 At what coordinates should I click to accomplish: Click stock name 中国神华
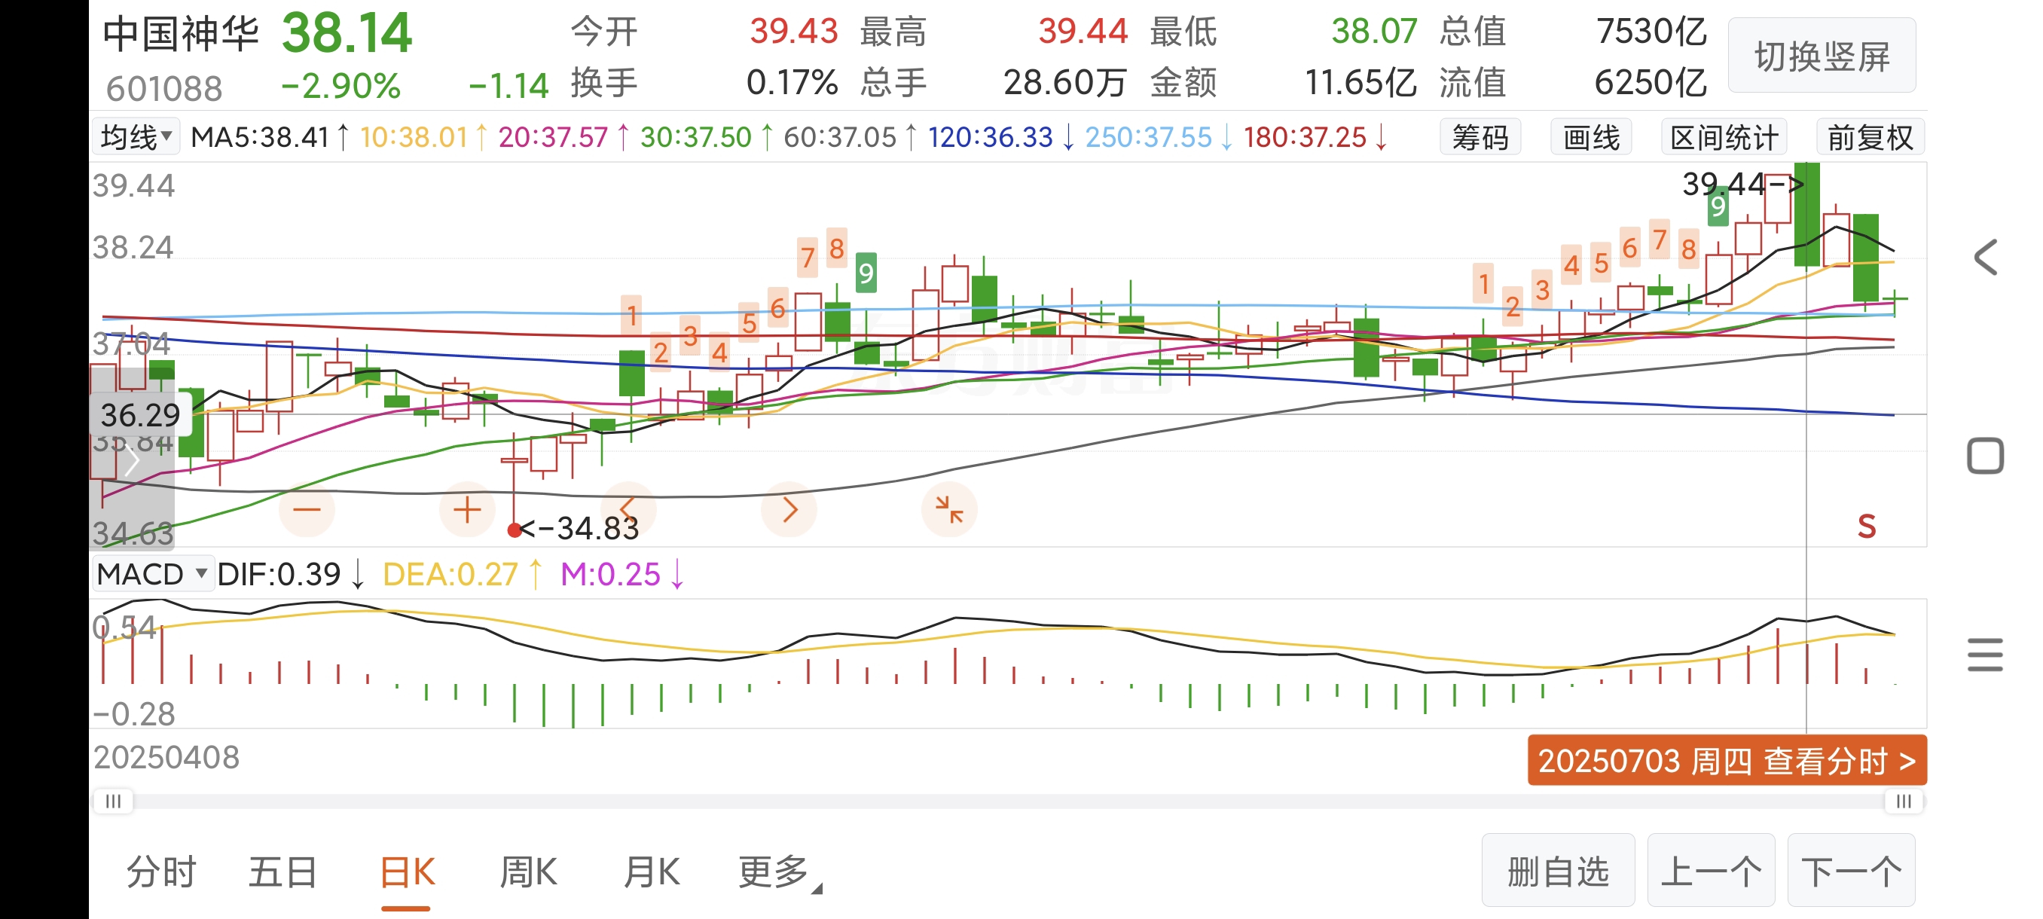point(181,33)
